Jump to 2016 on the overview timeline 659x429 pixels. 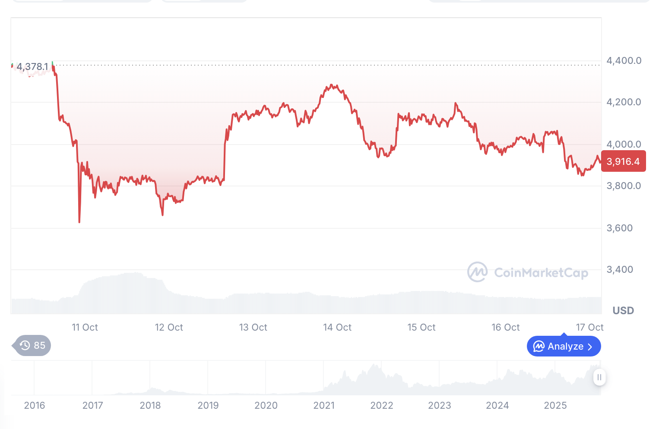(35, 405)
